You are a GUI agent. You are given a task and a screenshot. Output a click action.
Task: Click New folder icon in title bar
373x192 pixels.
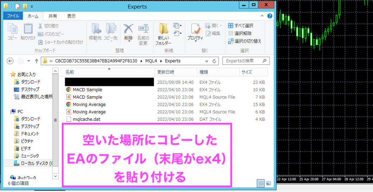(x=25, y=6)
